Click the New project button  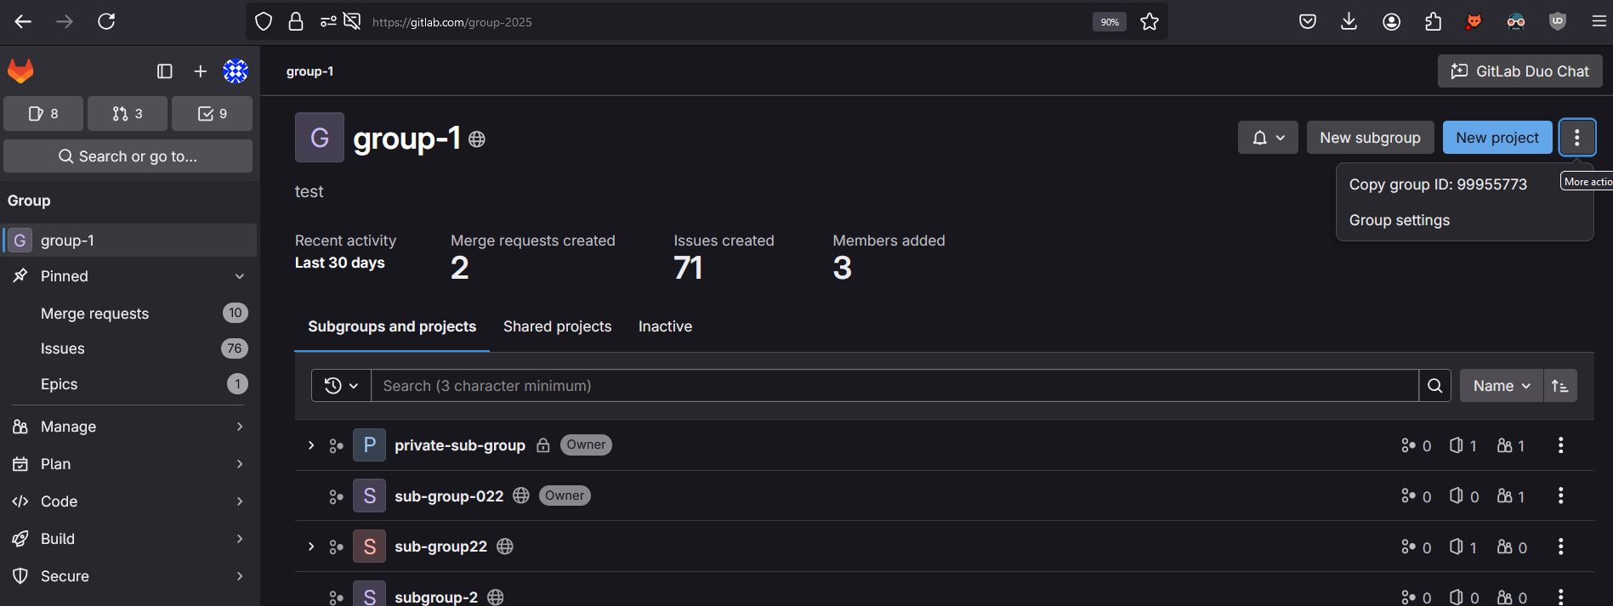coord(1497,138)
